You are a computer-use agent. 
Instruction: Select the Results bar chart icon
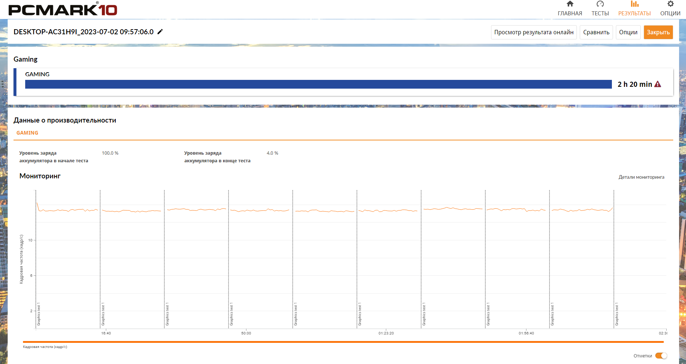(x=635, y=4)
